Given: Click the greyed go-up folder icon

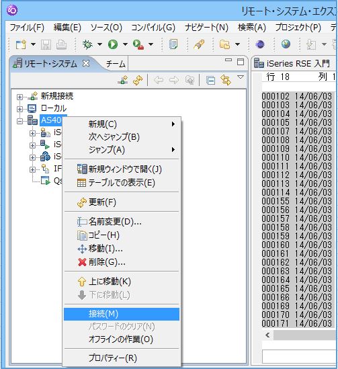Looking at the screenshot, I should click(x=189, y=81).
